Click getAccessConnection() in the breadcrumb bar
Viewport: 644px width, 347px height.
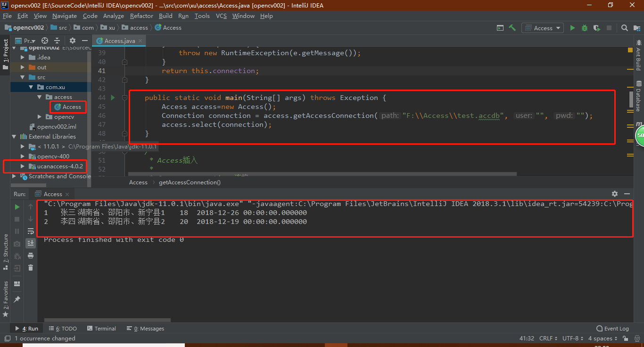click(190, 182)
